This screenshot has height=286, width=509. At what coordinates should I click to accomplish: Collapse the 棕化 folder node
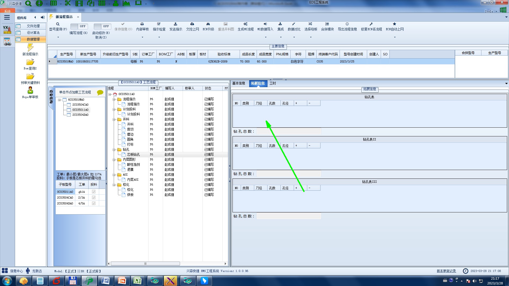114,185
